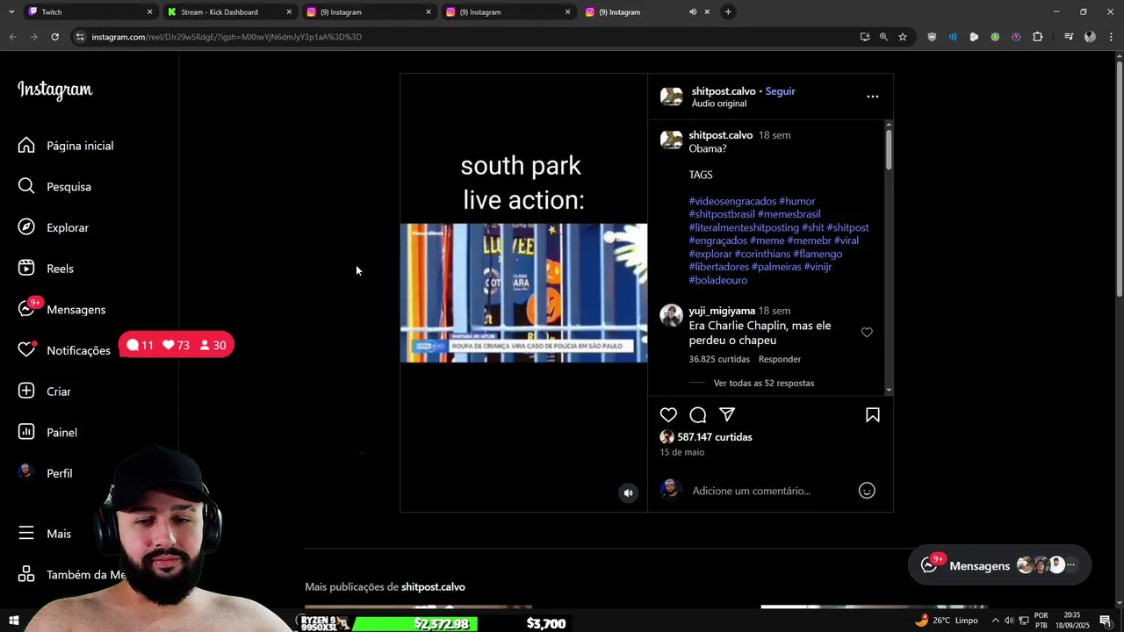Mute the active Instagram tab audio
The width and height of the screenshot is (1124, 632).
(x=692, y=12)
